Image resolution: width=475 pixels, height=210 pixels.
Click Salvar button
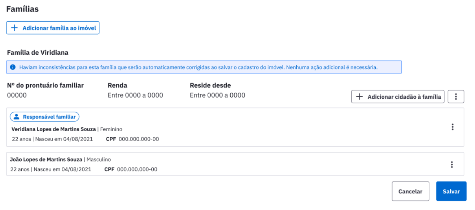click(452, 191)
